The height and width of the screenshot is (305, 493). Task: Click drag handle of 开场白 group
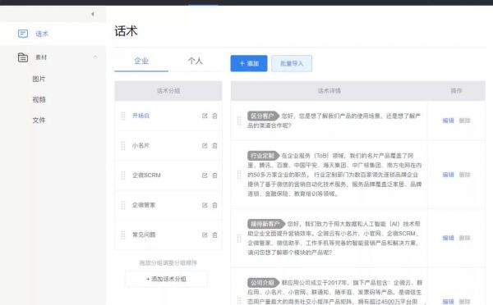pyautogui.click(x=123, y=116)
